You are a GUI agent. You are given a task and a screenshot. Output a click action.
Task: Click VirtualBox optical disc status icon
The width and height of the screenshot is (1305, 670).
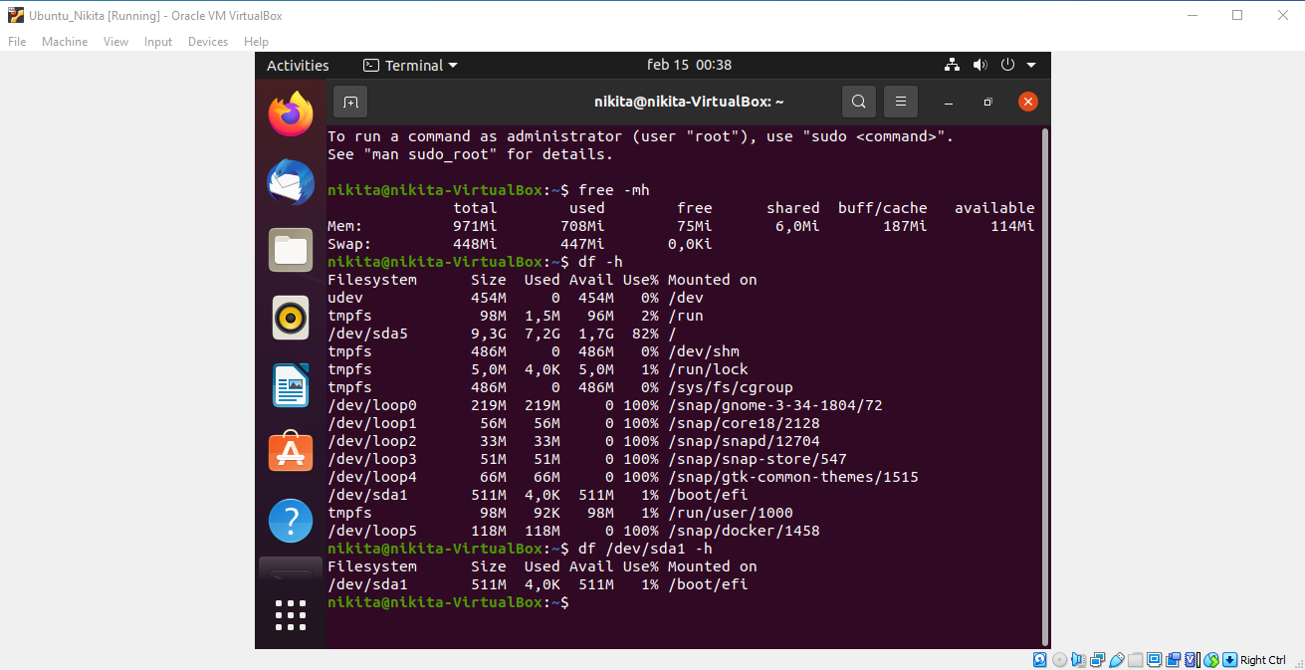click(1059, 660)
